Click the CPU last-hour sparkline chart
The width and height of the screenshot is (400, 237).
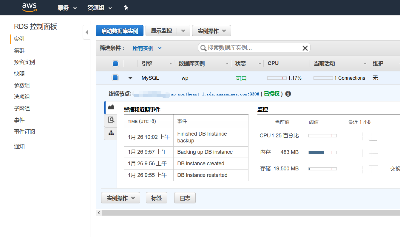366,136
